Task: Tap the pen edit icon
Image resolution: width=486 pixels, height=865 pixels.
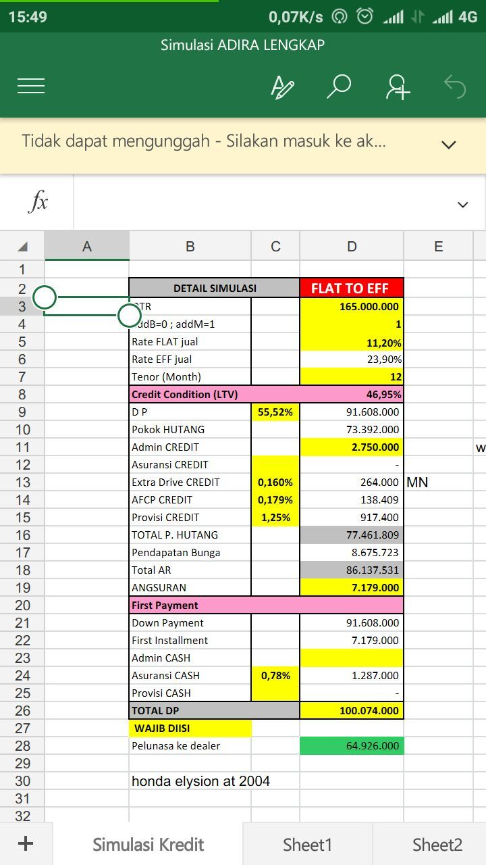Action: [x=282, y=86]
